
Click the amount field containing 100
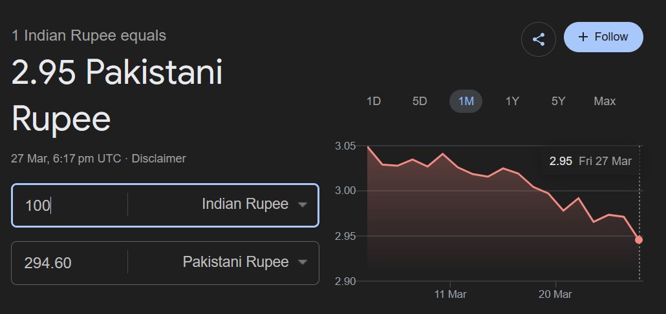(68, 206)
